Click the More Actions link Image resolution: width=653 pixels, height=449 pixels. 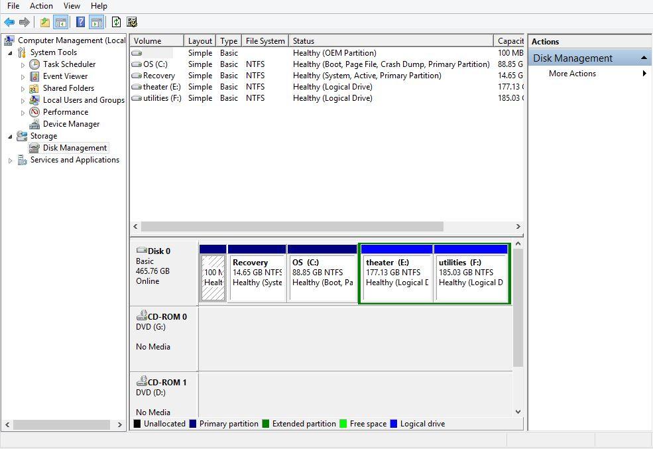[572, 74]
